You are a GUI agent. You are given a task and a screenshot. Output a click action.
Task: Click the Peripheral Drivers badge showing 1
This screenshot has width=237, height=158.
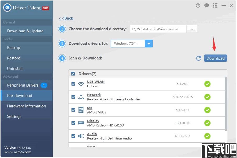[44, 85]
